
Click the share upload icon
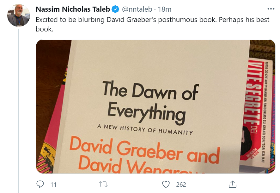232,184
